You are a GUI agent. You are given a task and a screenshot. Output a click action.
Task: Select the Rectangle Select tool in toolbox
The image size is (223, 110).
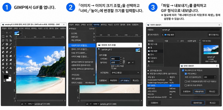pyautogui.click(x=3, y=33)
